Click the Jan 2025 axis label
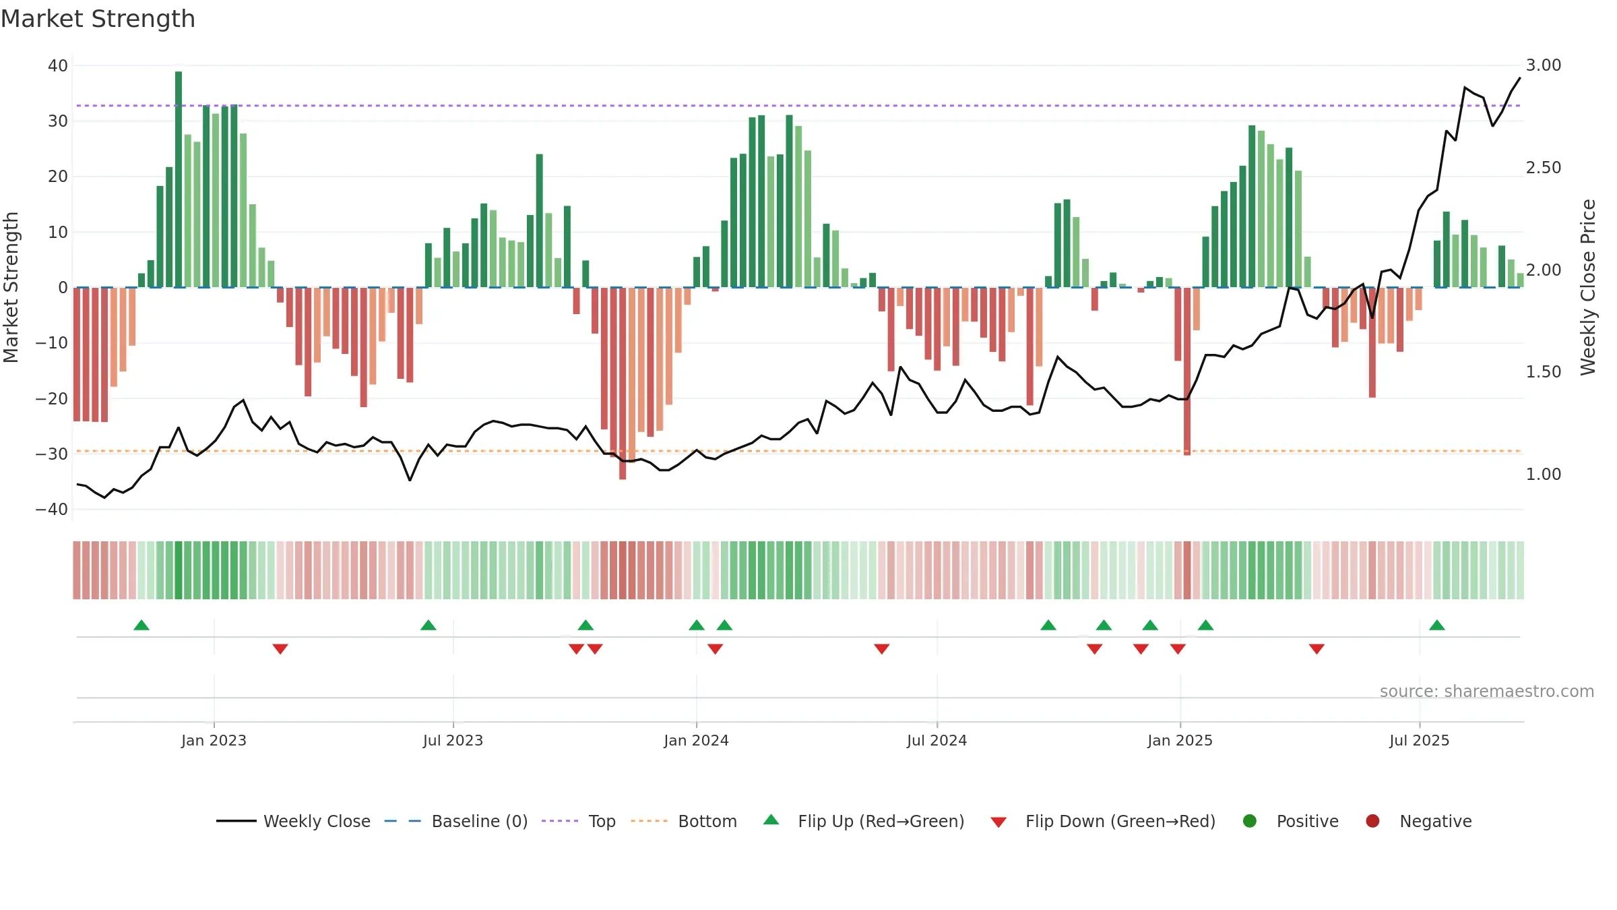Image resolution: width=1617 pixels, height=910 pixels. coord(1180,740)
